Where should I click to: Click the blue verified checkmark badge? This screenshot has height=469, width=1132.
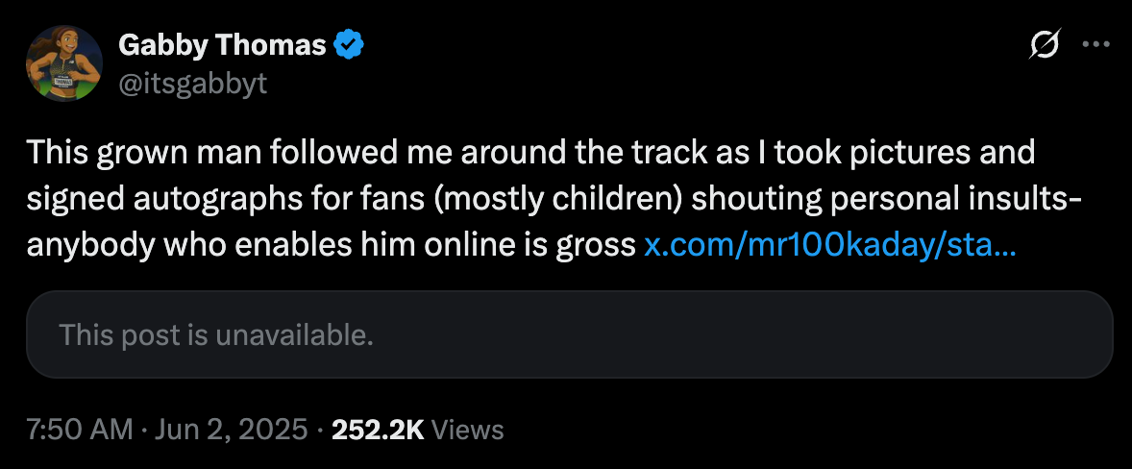pos(348,43)
